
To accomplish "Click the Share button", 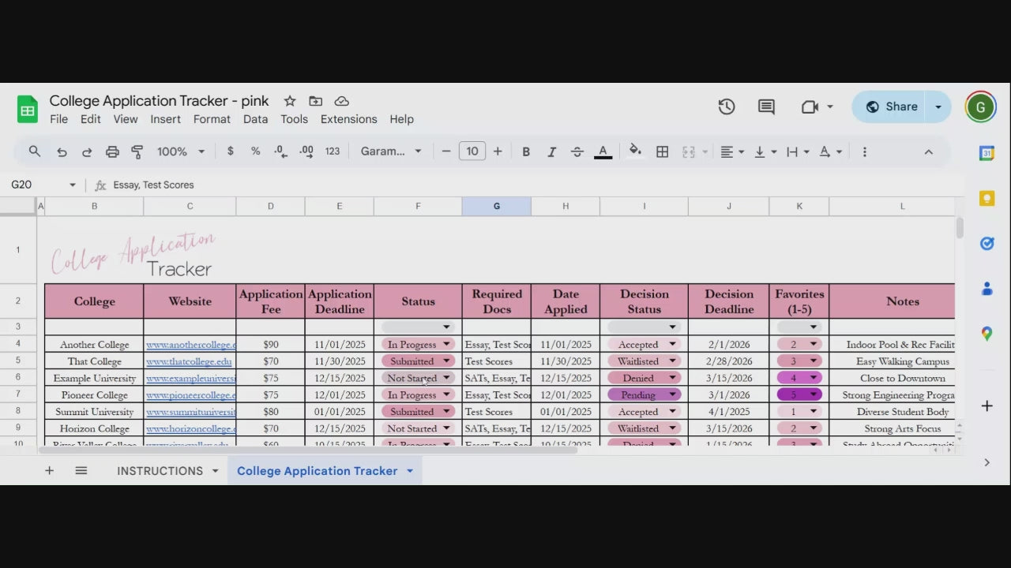I will (x=890, y=106).
